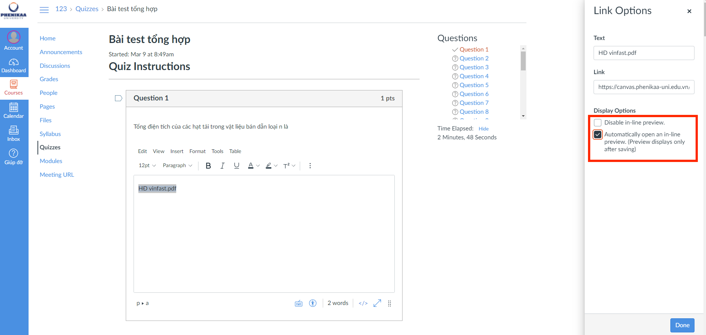This screenshot has width=706, height=335.
Task: Click the Done button in Link Options
Action: pyautogui.click(x=682, y=325)
